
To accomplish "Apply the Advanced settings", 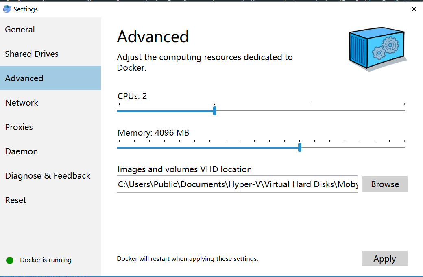I will pyautogui.click(x=385, y=258).
